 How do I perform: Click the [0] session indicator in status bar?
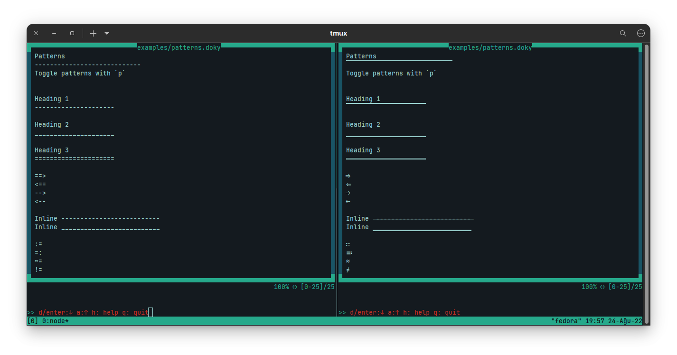33,321
